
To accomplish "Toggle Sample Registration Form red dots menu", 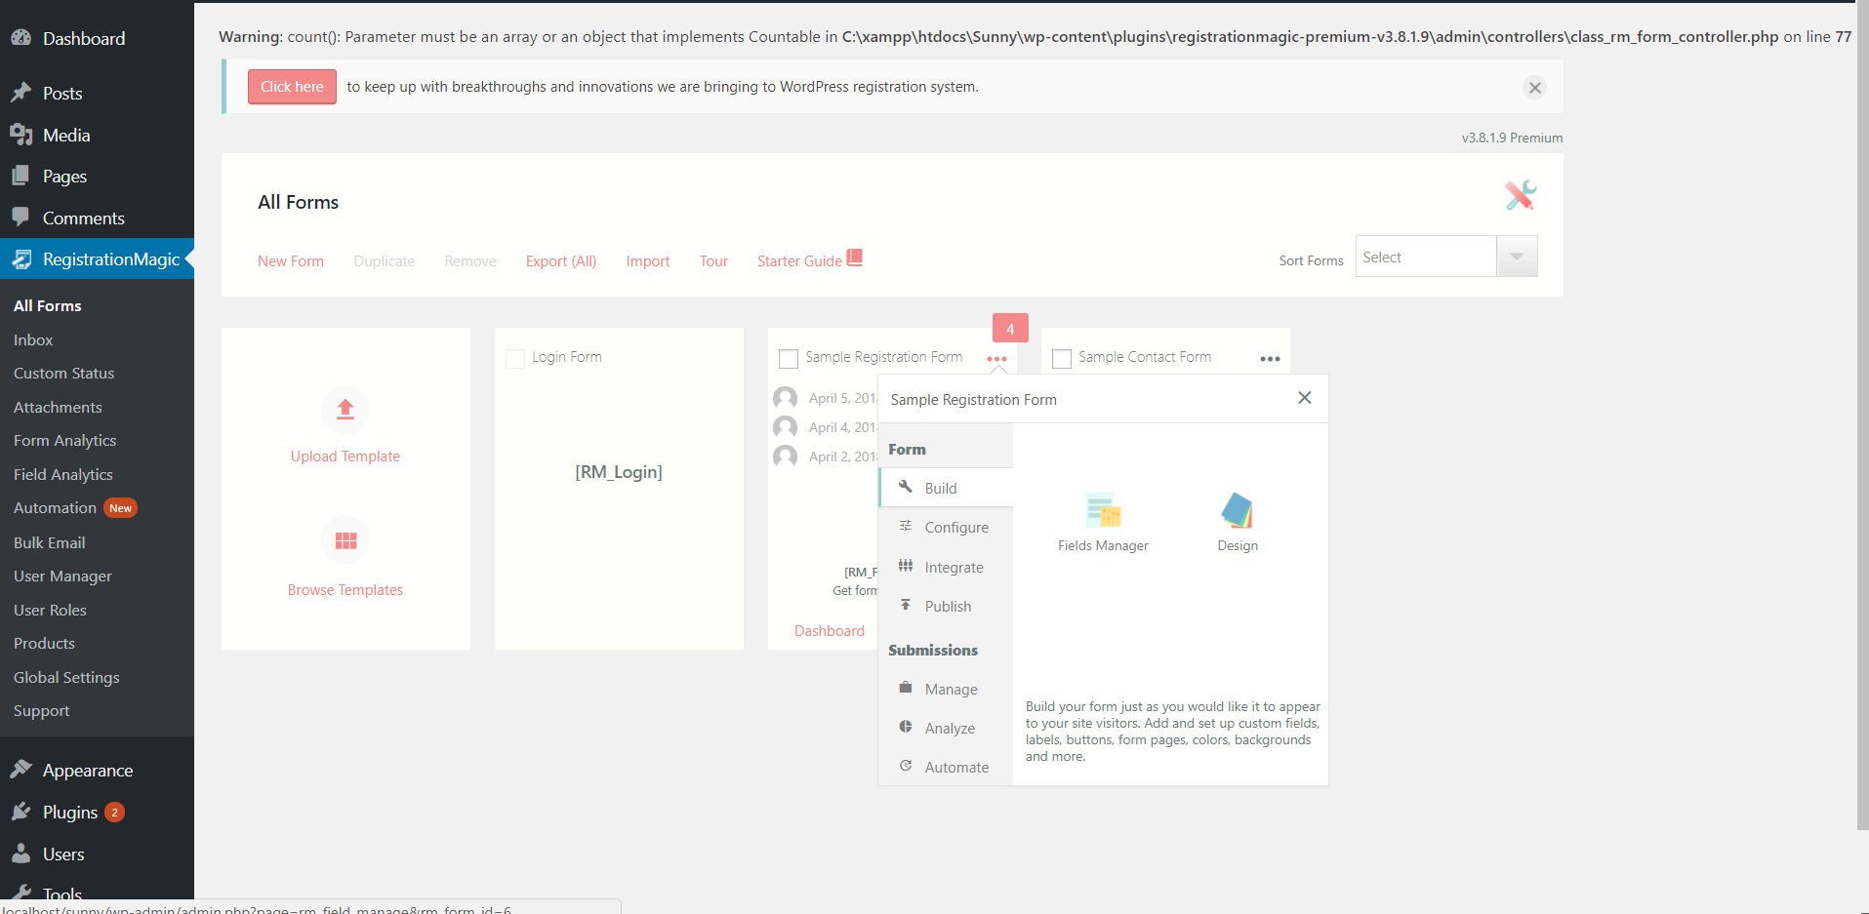I will tap(996, 359).
